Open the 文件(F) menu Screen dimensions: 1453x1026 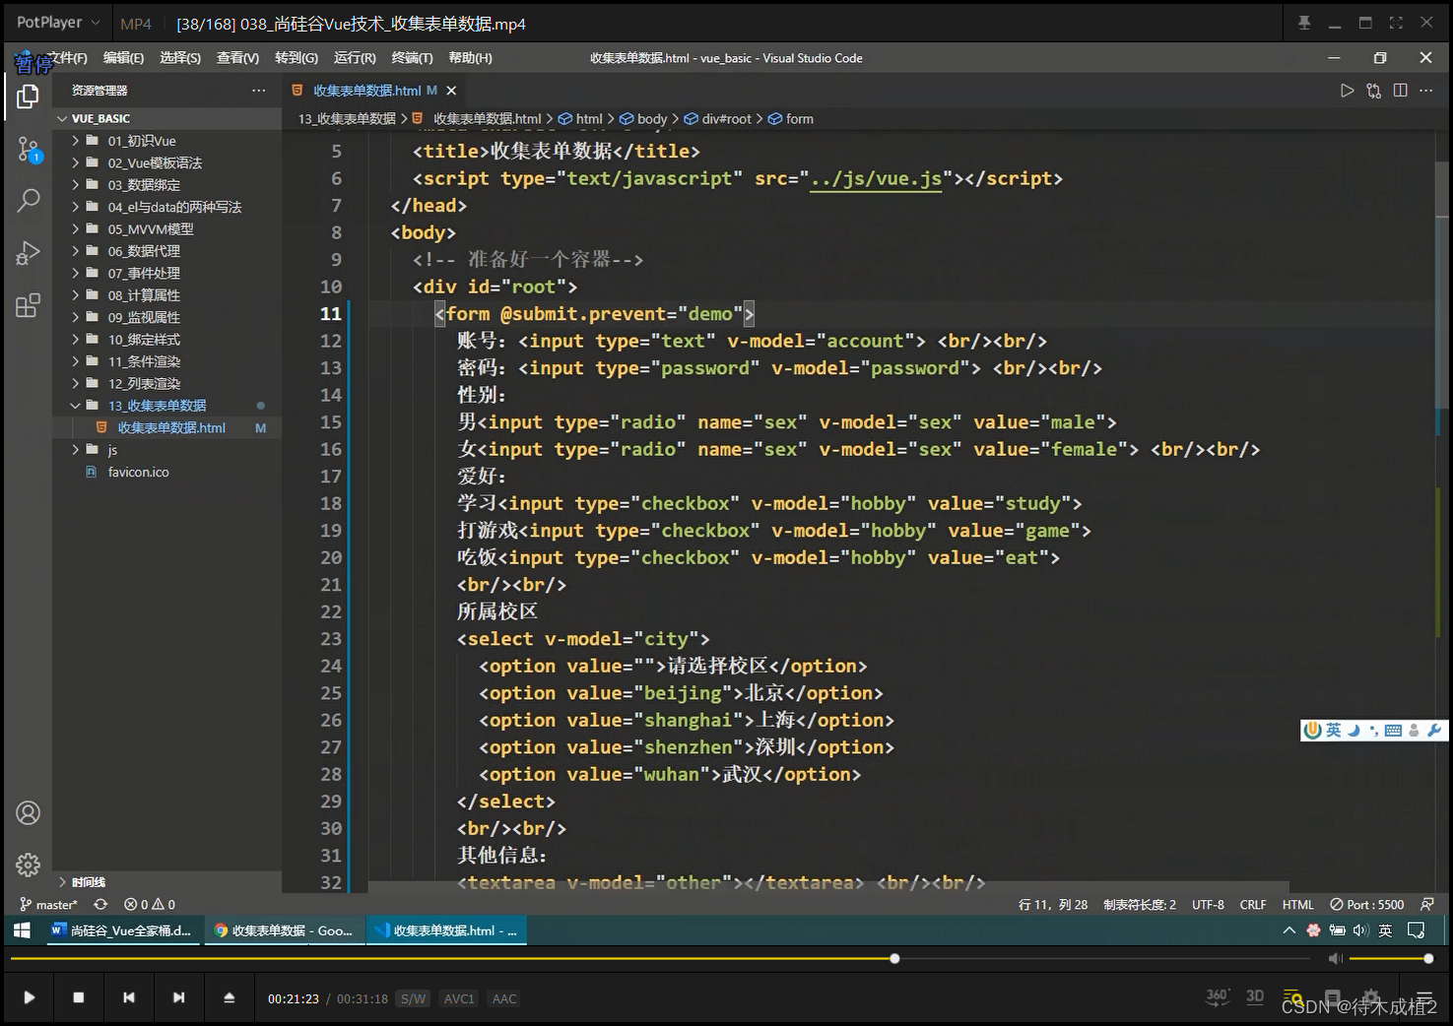pyautogui.click(x=67, y=58)
